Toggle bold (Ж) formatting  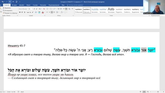(20, 12)
